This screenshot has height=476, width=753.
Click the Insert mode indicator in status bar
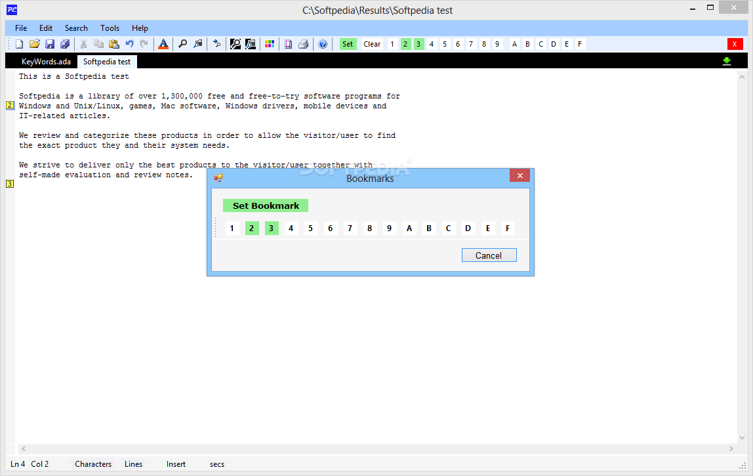176,464
